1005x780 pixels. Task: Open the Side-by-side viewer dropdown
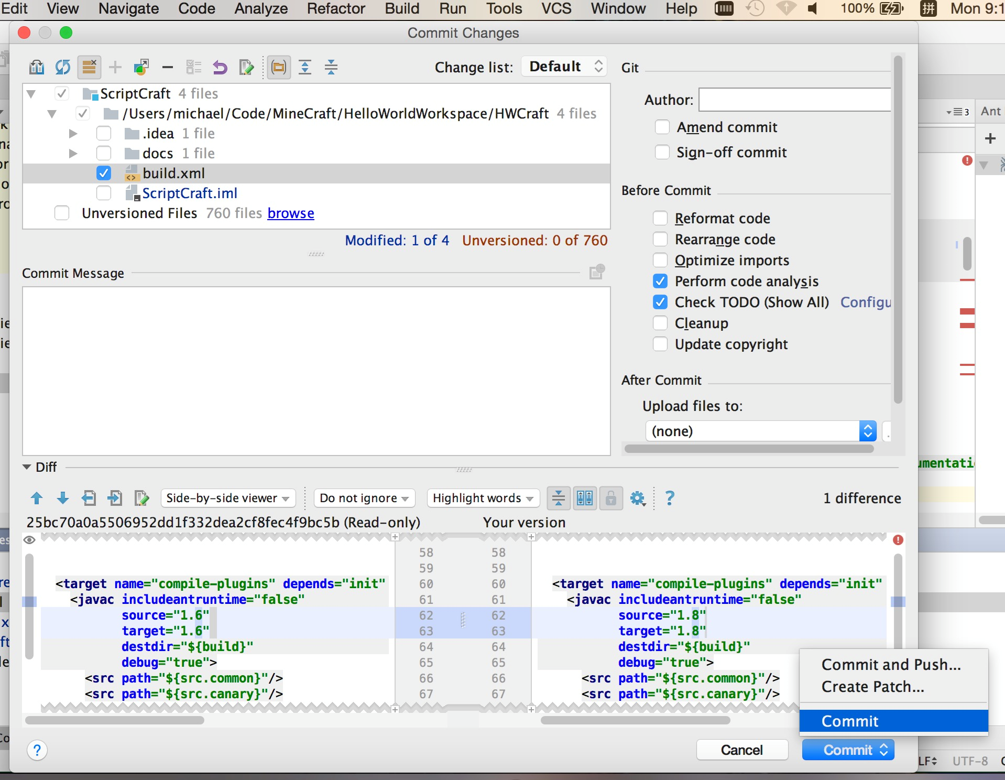(228, 498)
